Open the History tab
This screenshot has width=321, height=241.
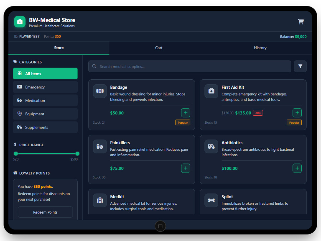(x=260, y=48)
